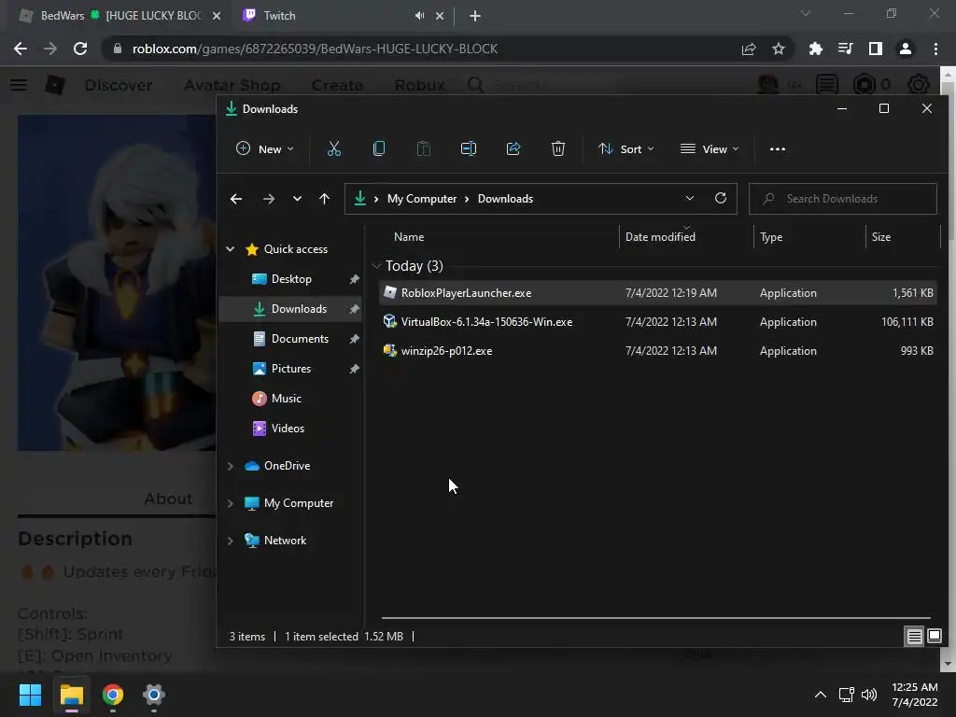Go up one folder level arrow

324,199
